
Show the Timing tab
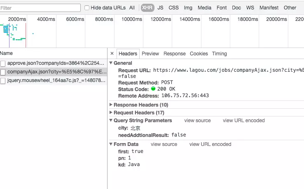pyautogui.click(x=219, y=54)
